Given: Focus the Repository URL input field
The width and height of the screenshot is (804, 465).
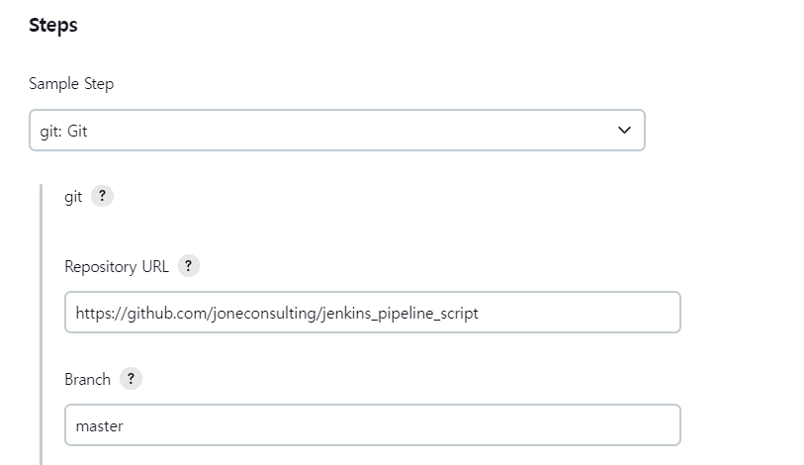Looking at the screenshot, I should click(x=373, y=313).
